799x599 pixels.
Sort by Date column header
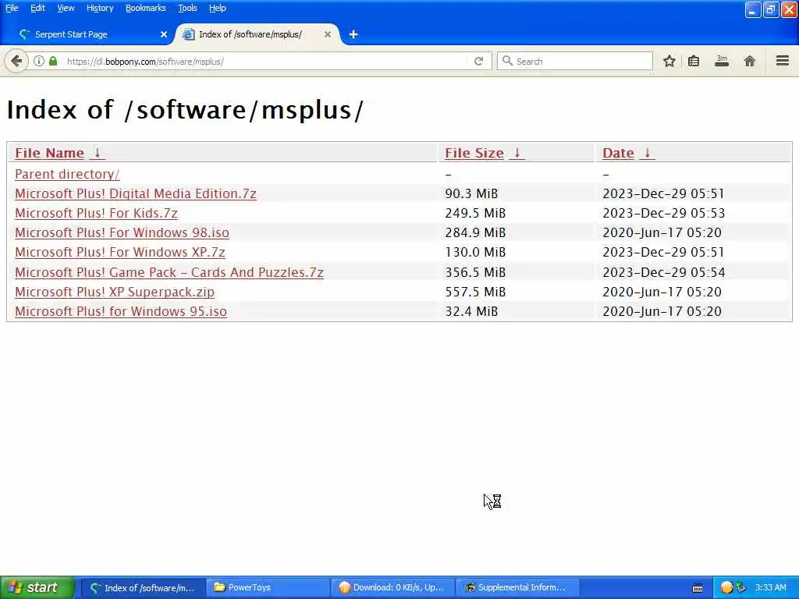click(x=618, y=153)
